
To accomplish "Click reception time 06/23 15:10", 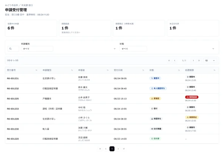I will pos(120,99).
